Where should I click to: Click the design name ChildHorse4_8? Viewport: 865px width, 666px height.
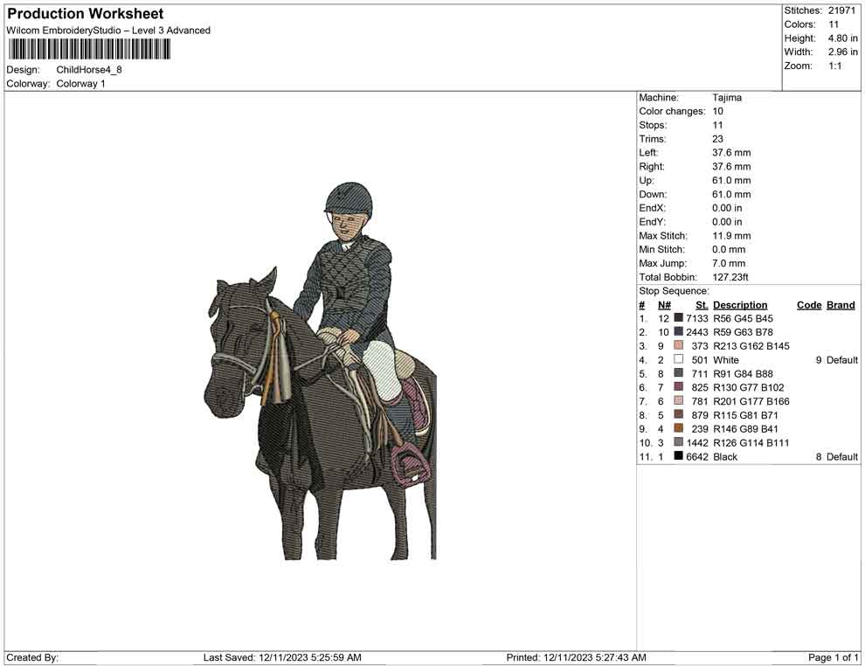pos(89,70)
